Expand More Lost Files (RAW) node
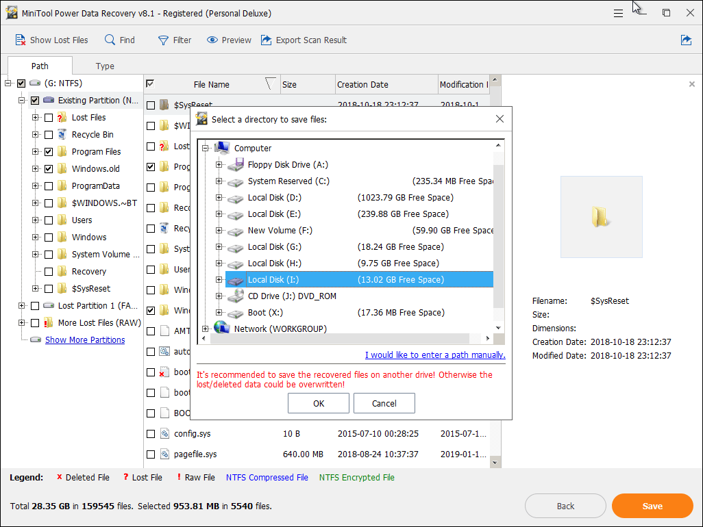Image resolution: width=703 pixels, height=527 pixels. [x=21, y=322]
